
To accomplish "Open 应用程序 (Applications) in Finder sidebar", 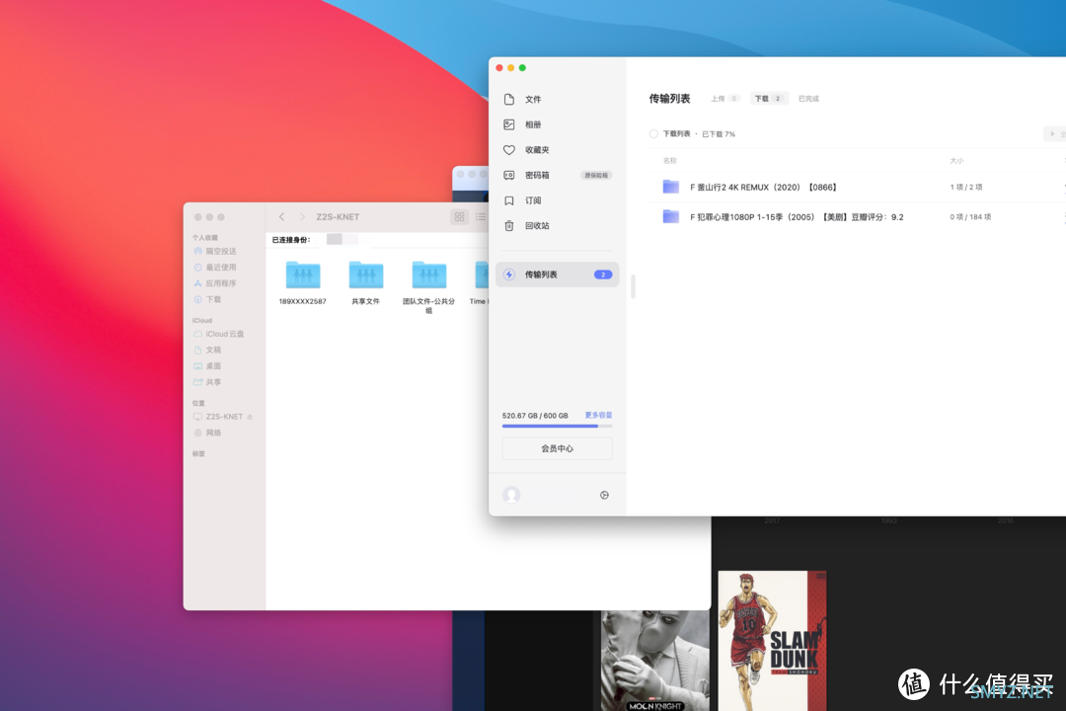I will 221,283.
